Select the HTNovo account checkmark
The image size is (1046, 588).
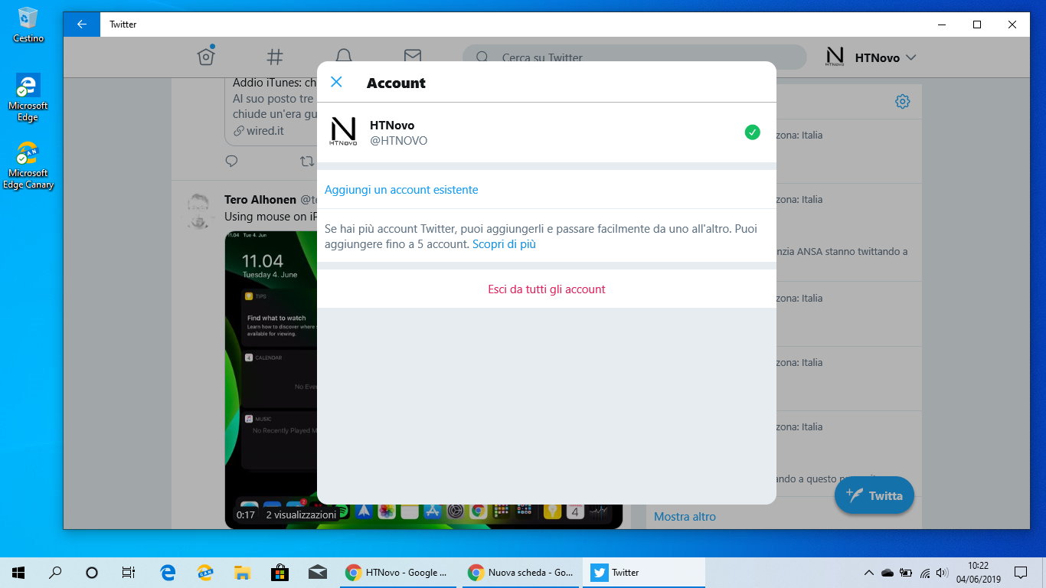[x=753, y=132]
